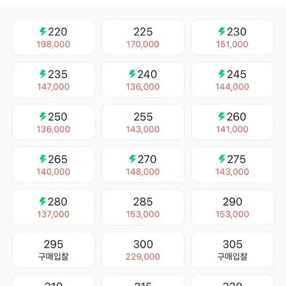
Task: Tap the green bolt icon at size 250
Action: 43,116
